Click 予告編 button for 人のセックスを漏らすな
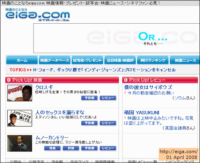 coord(89,123)
